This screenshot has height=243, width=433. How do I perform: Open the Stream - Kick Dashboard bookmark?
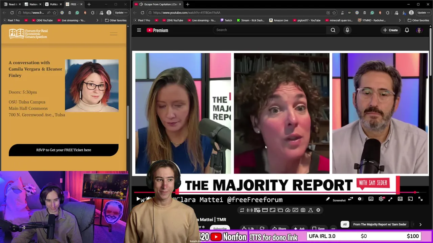[251, 20]
